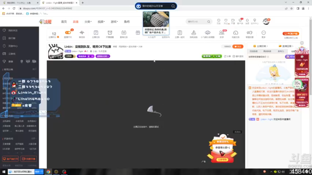Viewport: 312px width, 175px height.
Task: Open the waveform 推流码 tool icon
Action: (82, 33)
